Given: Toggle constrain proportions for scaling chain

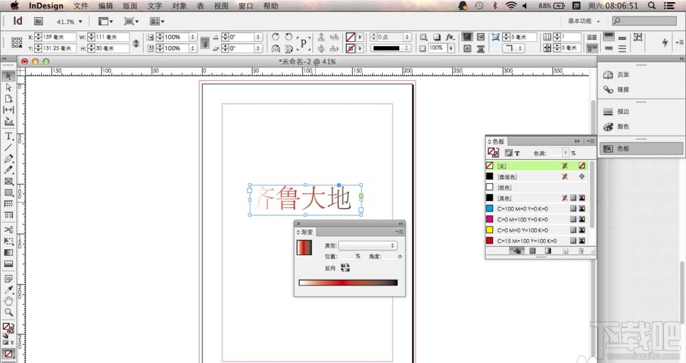Looking at the screenshot, I should pos(204,43).
